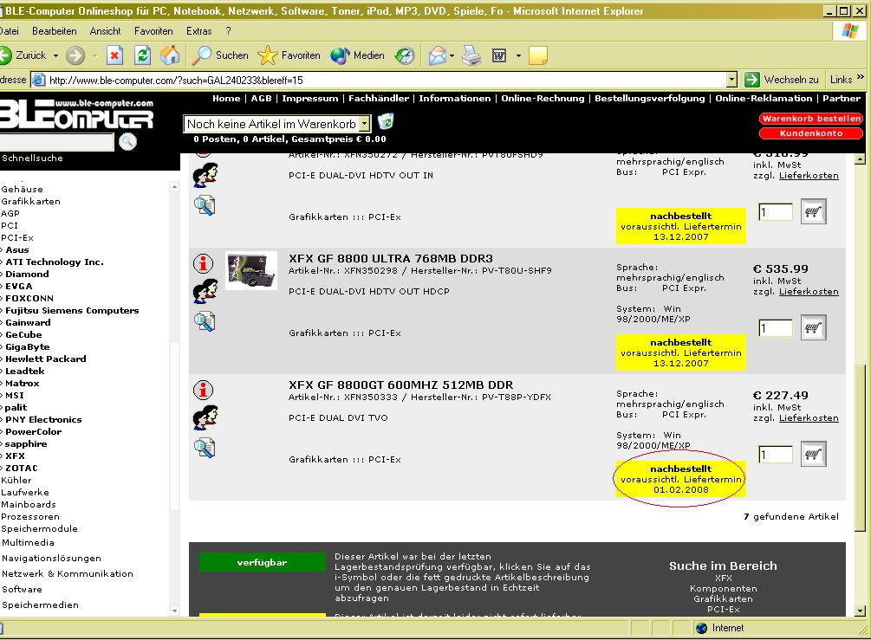Click the address URL field
The image size is (871, 640).
[x=383, y=80]
